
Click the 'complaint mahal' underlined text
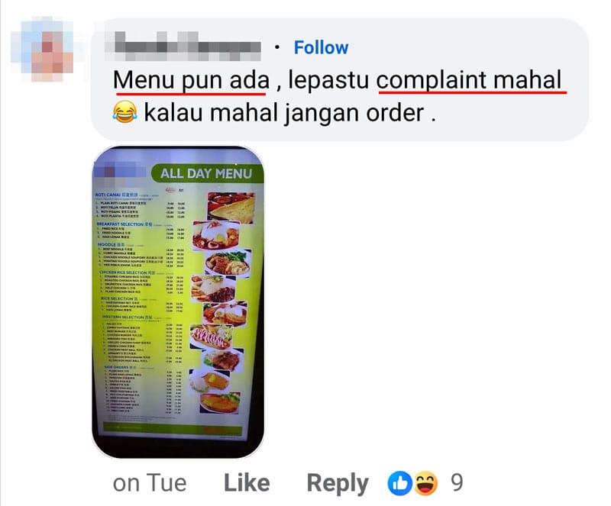click(x=469, y=81)
